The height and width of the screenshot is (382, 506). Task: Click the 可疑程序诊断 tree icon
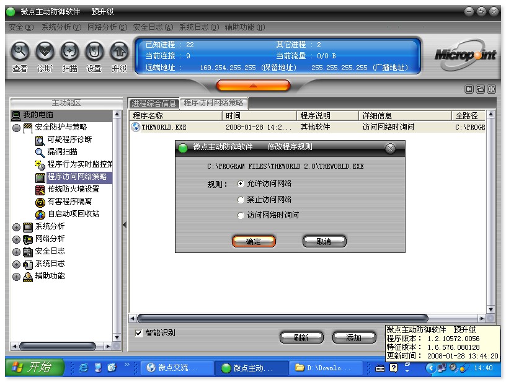(40, 140)
